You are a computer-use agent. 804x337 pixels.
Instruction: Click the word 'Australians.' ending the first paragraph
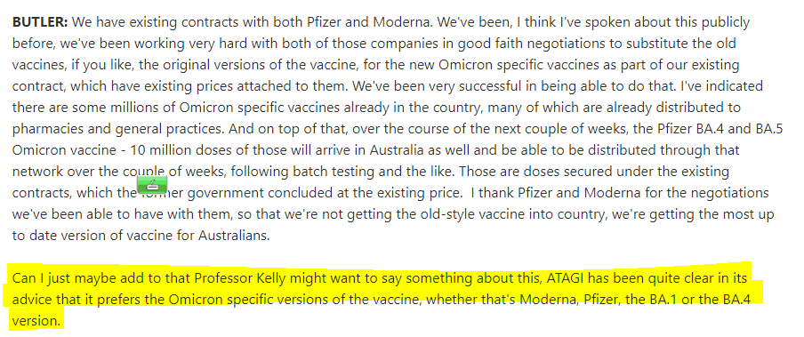point(241,236)
